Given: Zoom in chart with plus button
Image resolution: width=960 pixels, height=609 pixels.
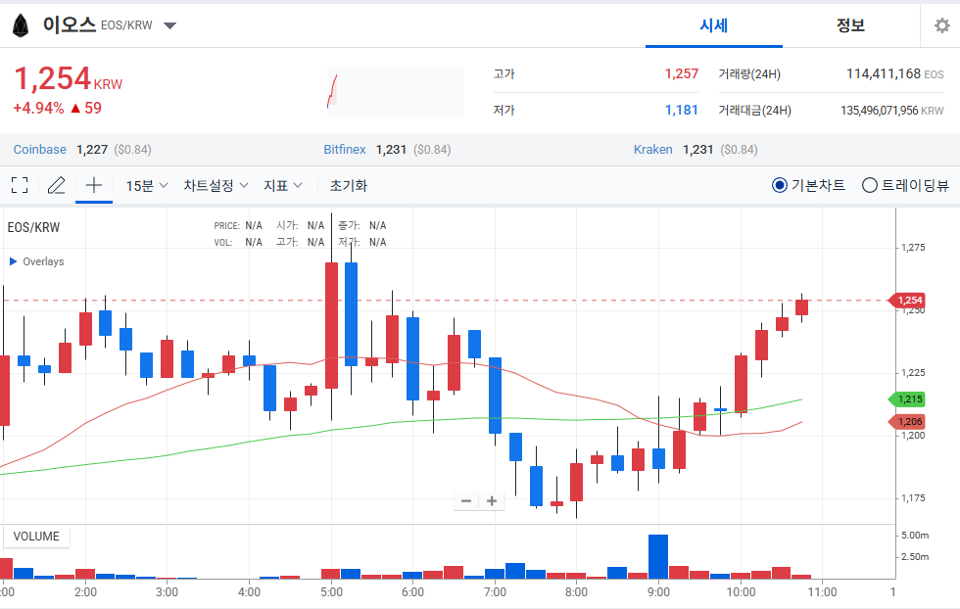Looking at the screenshot, I should point(492,501).
